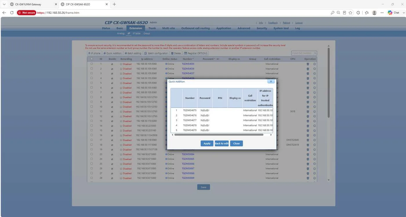Delete extension row ID 3 using trash icon
Viewport: 406px width, 217px height.
click(308, 73)
